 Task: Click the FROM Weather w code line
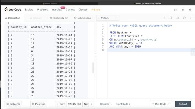click(120, 32)
